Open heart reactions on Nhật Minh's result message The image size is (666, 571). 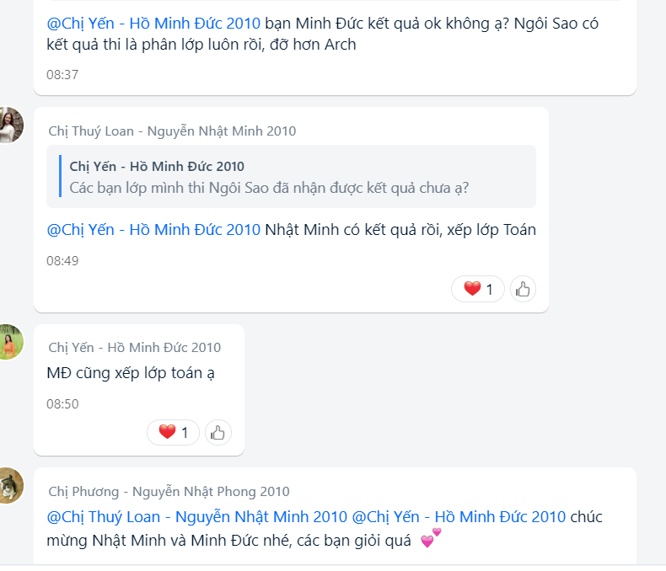coord(479,290)
